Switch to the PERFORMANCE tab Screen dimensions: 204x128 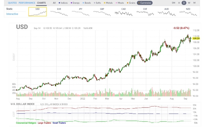point(27,3)
